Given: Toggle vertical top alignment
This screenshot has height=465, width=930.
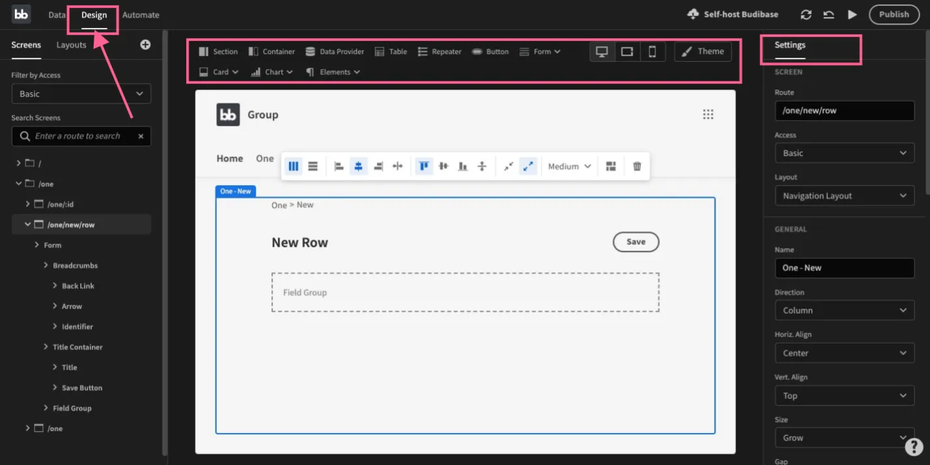Looking at the screenshot, I should [x=424, y=166].
